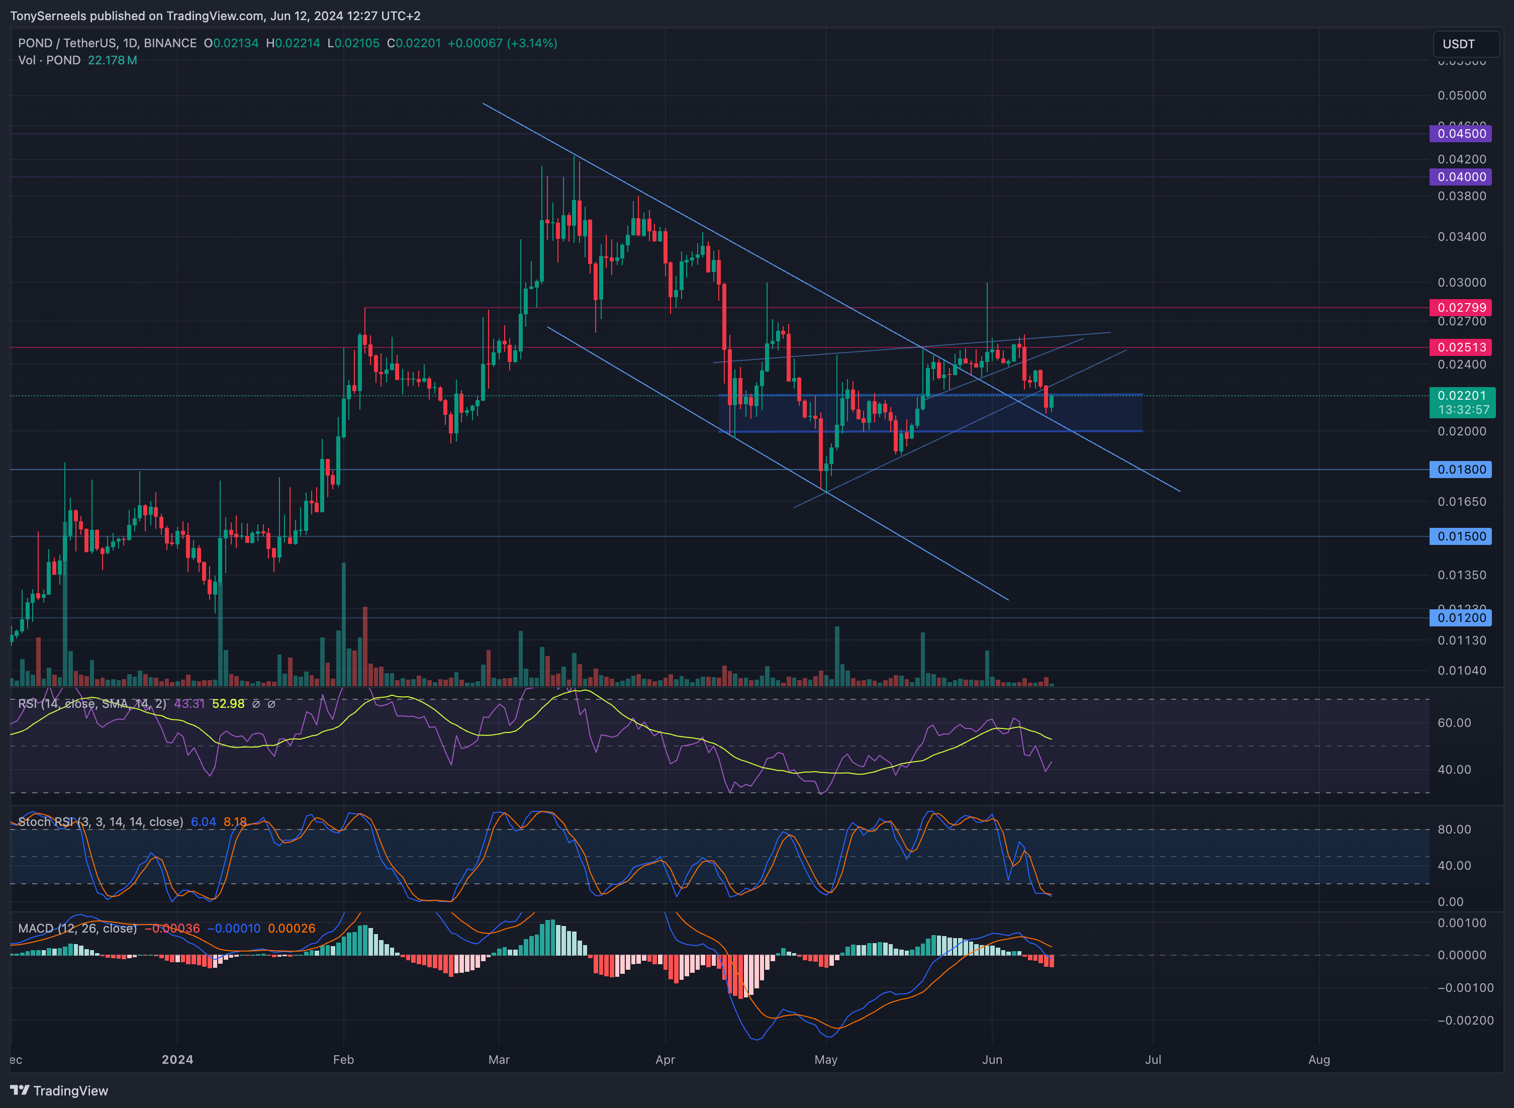1514x1108 pixels.
Task: Click the Feb label on time axis
Action: click(343, 1060)
